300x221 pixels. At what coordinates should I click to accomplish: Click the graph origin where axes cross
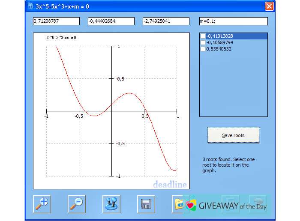click(x=111, y=111)
